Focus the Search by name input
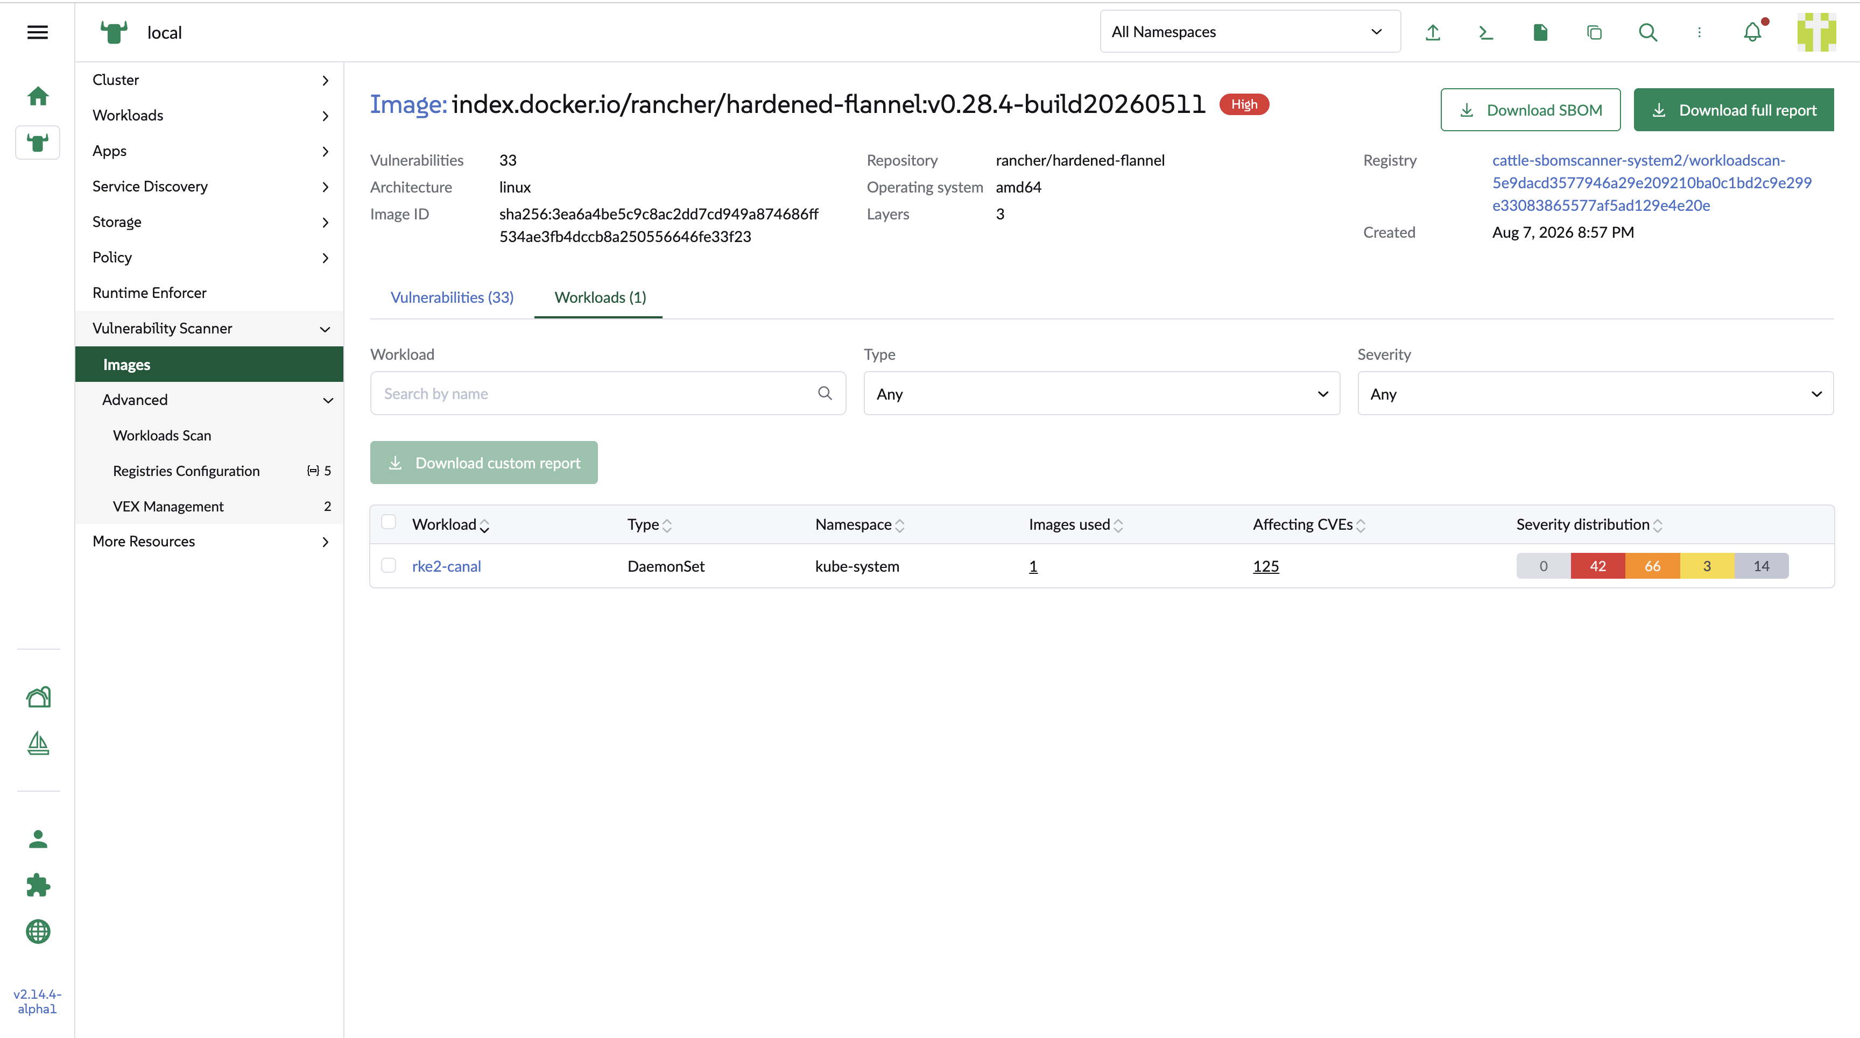Image resolution: width=1860 pixels, height=1038 pixels. point(608,393)
